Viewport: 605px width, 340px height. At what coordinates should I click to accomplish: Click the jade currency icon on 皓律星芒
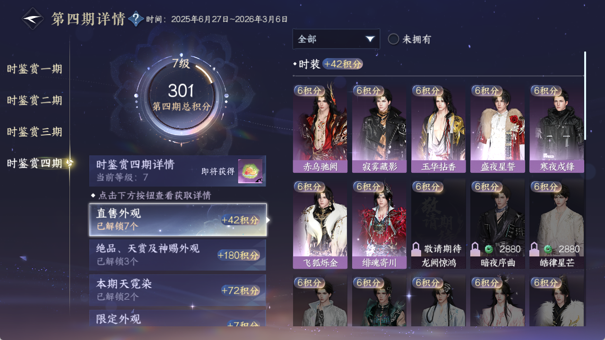pos(548,249)
